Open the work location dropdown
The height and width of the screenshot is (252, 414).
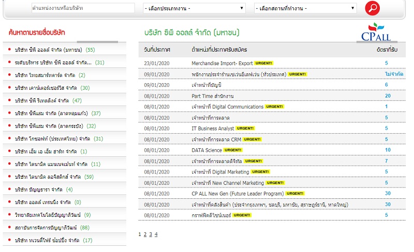(305, 8)
